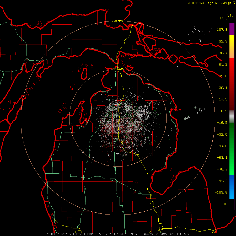This screenshot has width=236, height=236.
Task: Select the 107.8 scale value
Action: [222, 29]
